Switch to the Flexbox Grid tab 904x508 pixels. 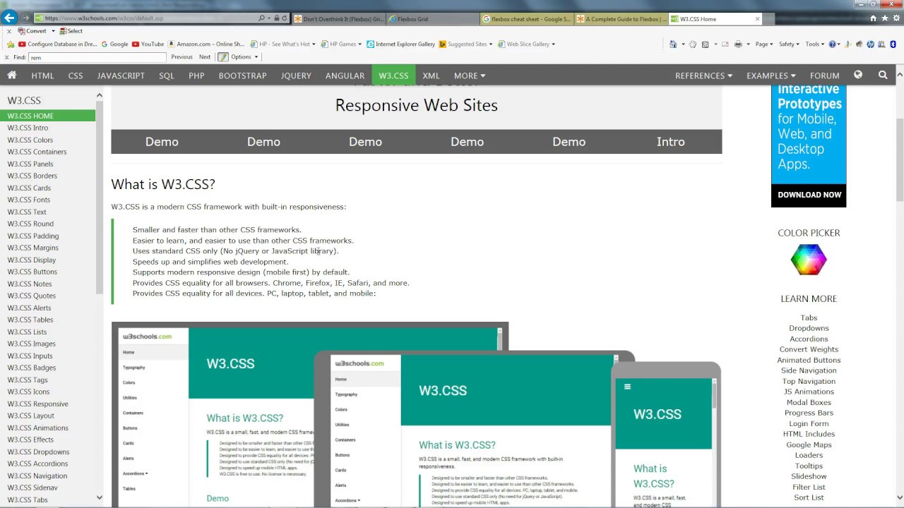click(x=432, y=19)
